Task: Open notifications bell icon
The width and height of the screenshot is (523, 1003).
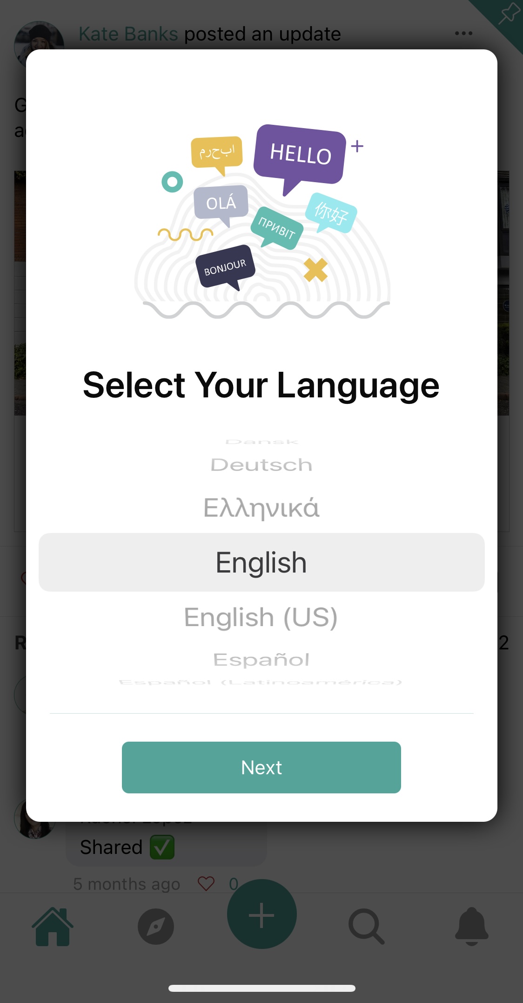Action: [x=472, y=926]
